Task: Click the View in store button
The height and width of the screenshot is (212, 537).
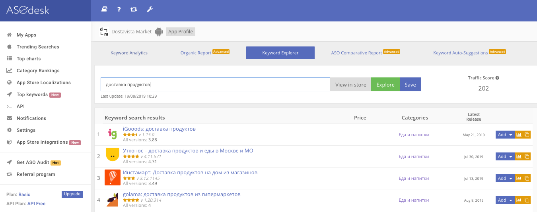Action: tap(350, 85)
